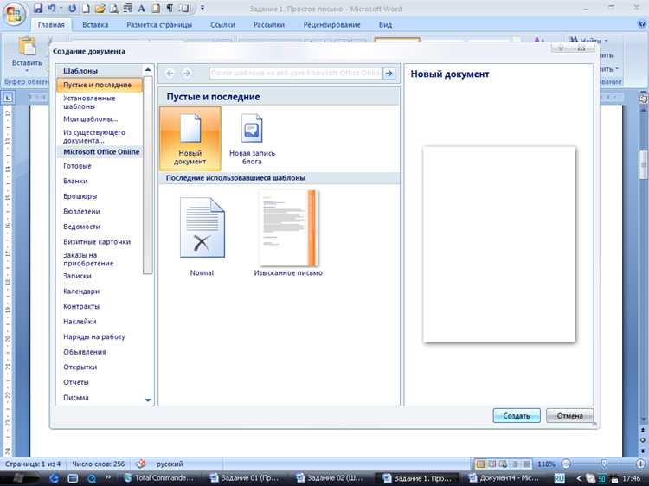Select Пустые и последние template category
This screenshot has height=486, width=649.
[x=100, y=85]
